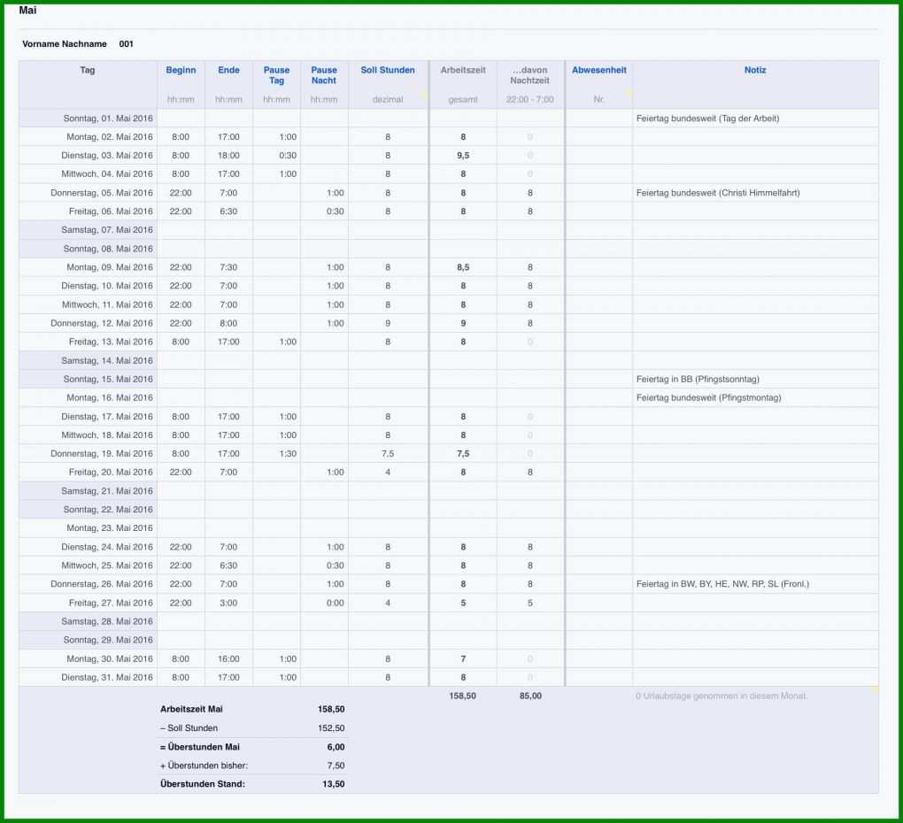Click the 'Arbeitszeit Mai' summary label

point(192,709)
